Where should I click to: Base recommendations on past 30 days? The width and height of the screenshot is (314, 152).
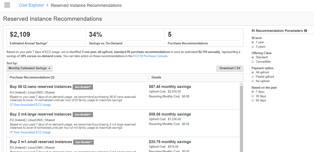click(x=253, y=96)
